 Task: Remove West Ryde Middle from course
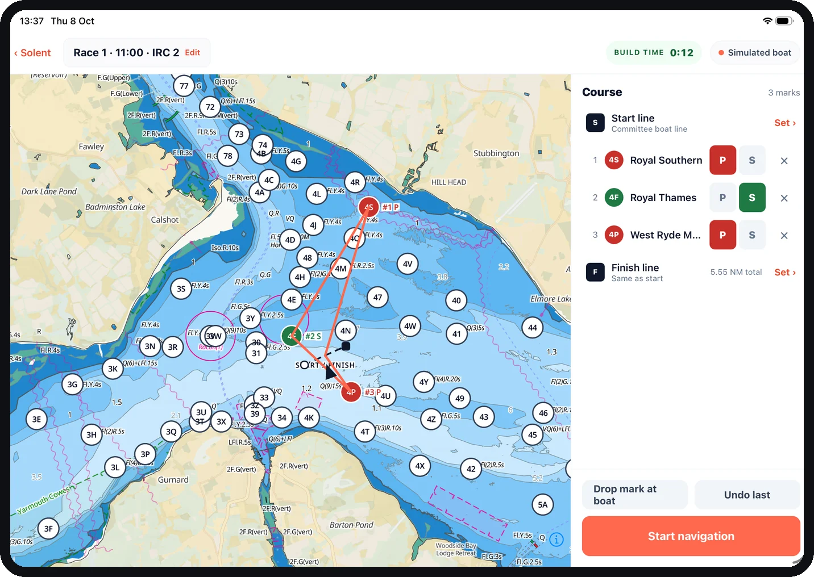pyautogui.click(x=784, y=236)
